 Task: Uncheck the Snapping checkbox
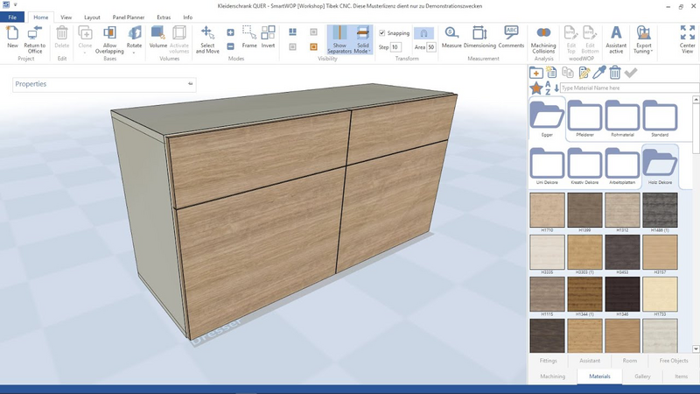tap(381, 33)
